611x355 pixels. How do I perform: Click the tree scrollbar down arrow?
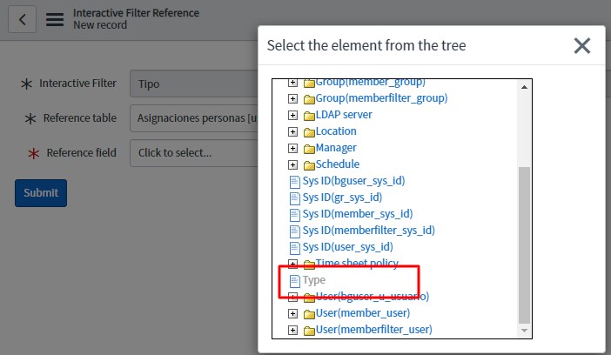click(x=524, y=331)
